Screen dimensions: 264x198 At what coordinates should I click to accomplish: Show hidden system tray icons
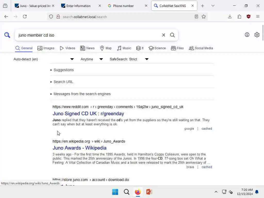(216, 192)
